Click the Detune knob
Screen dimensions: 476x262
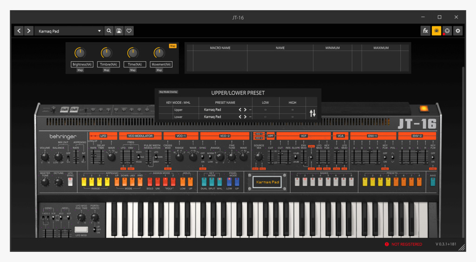point(58,182)
